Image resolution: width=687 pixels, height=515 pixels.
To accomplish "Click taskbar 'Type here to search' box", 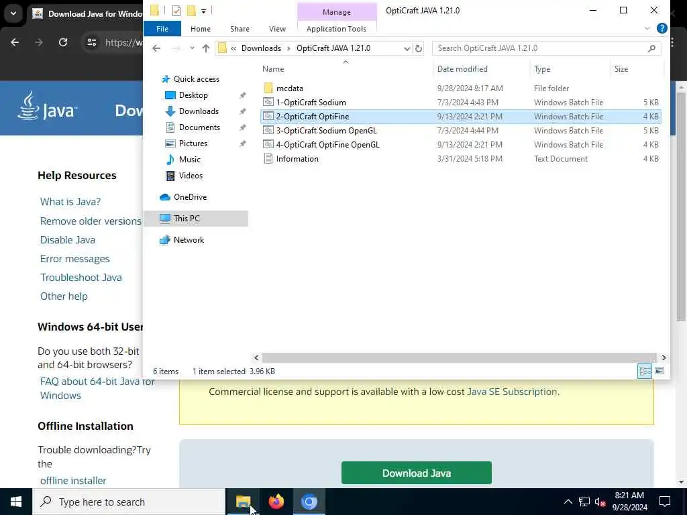I will point(129,502).
